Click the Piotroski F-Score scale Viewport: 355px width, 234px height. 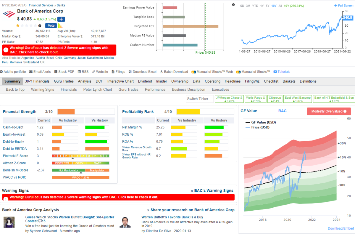tap(80, 156)
